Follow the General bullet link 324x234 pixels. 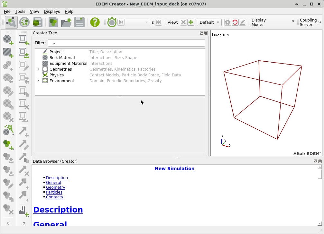(53, 182)
